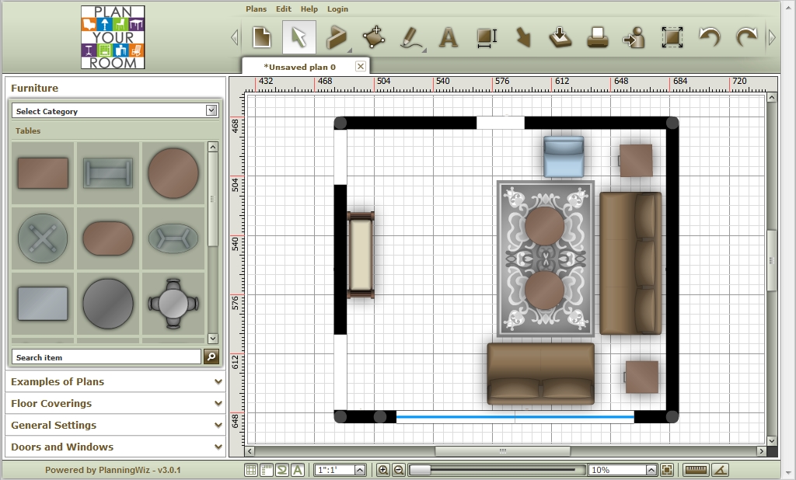Viewport: 796px width, 480px height.
Task: Open the Select Category furniture dropdown
Action: (115, 110)
